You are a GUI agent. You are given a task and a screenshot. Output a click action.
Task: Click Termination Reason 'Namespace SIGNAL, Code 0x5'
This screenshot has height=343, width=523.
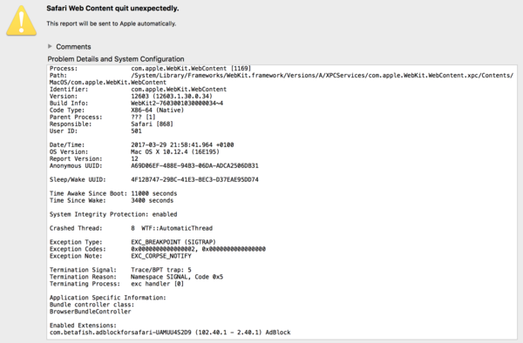tap(177, 277)
